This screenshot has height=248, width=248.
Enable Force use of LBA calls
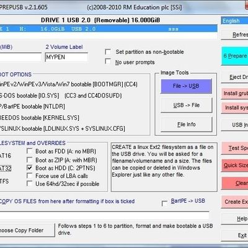point(30,176)
